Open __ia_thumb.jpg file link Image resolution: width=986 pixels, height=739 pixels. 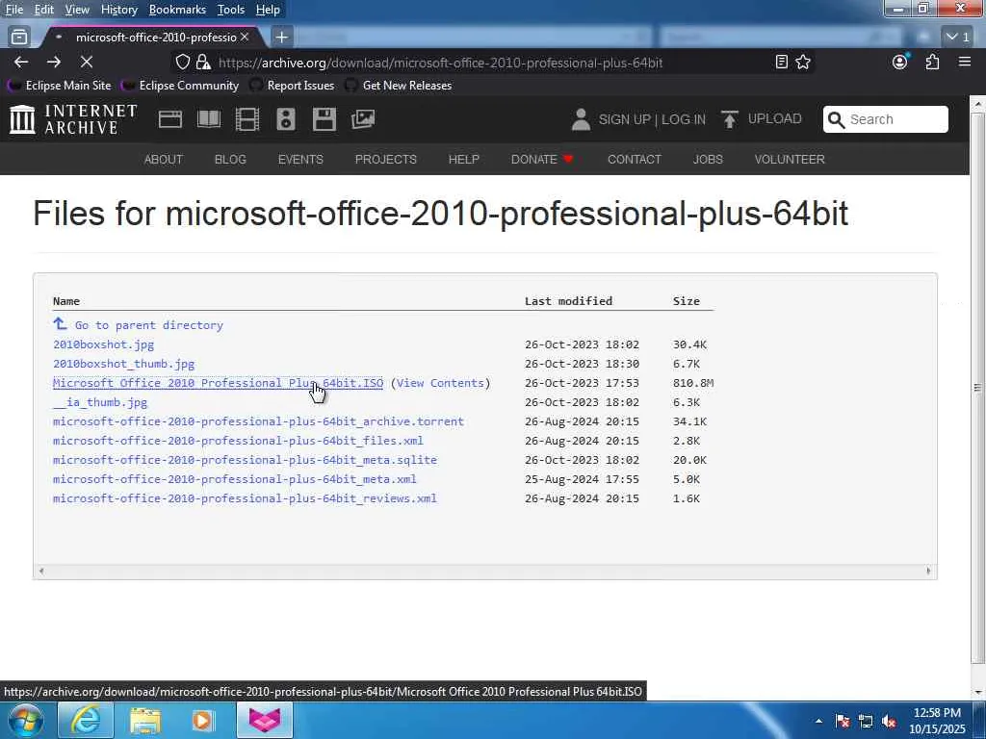100,402
